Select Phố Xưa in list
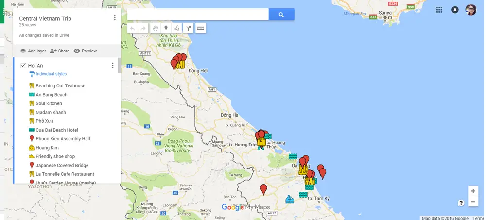 pyautogui.click(x=45, y=121)
